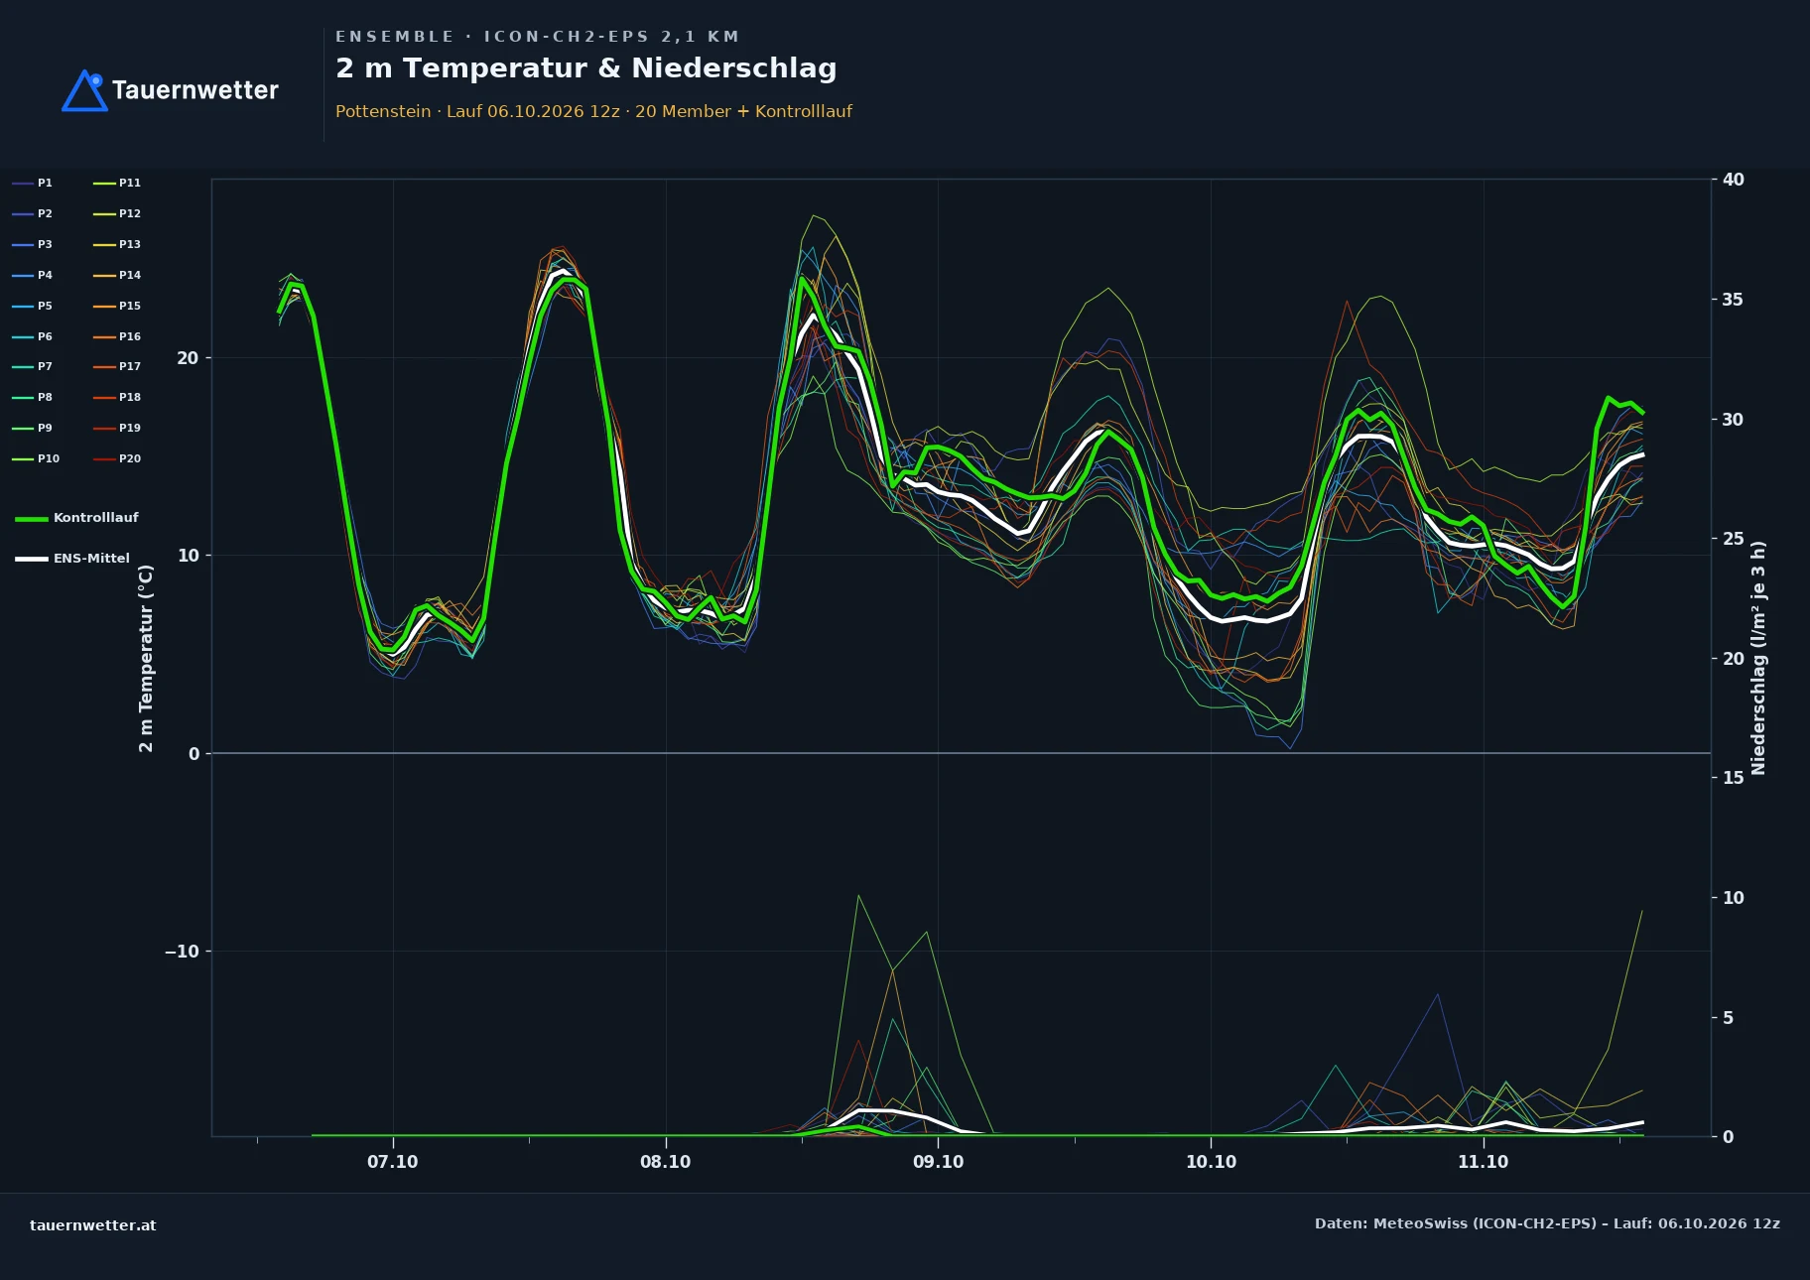This screenshot has height=1280, width=1810.
Task: Click the 'Niederschlag (l/m² je 3 h)' axis title
Action: (x=1758, y=658)
